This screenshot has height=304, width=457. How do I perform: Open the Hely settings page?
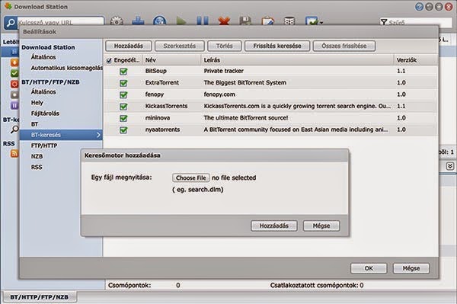point(37,103)
